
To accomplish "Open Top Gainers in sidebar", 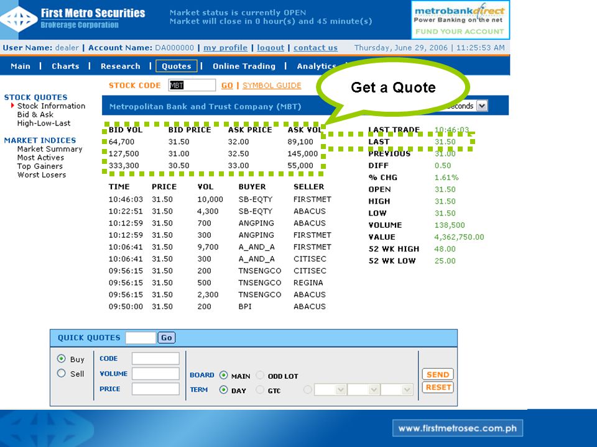I will tap(40, 166).
